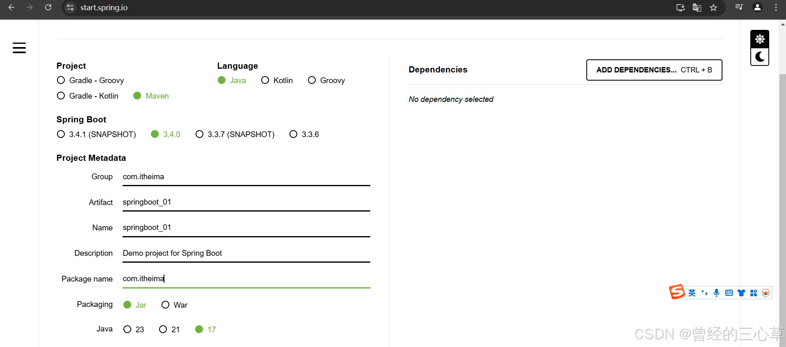Click 'No dependency selected' text
This screenshot has height=347, width=786.
pos(451,99)
